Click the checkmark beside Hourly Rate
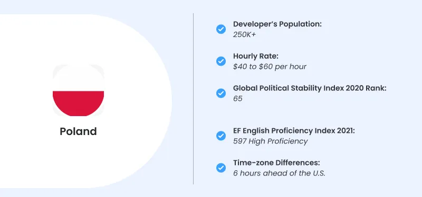422x197 pixels. click(x=221, y=61)
